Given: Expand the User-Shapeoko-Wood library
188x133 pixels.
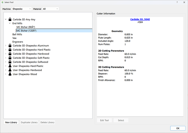Looking at the screenshot, I should click(6, 74).
